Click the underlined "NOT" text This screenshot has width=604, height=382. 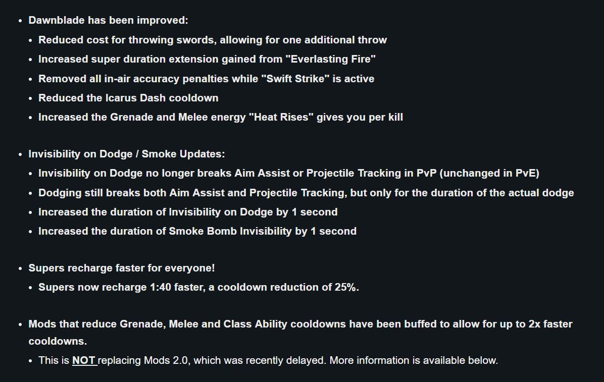pos(84,360)
